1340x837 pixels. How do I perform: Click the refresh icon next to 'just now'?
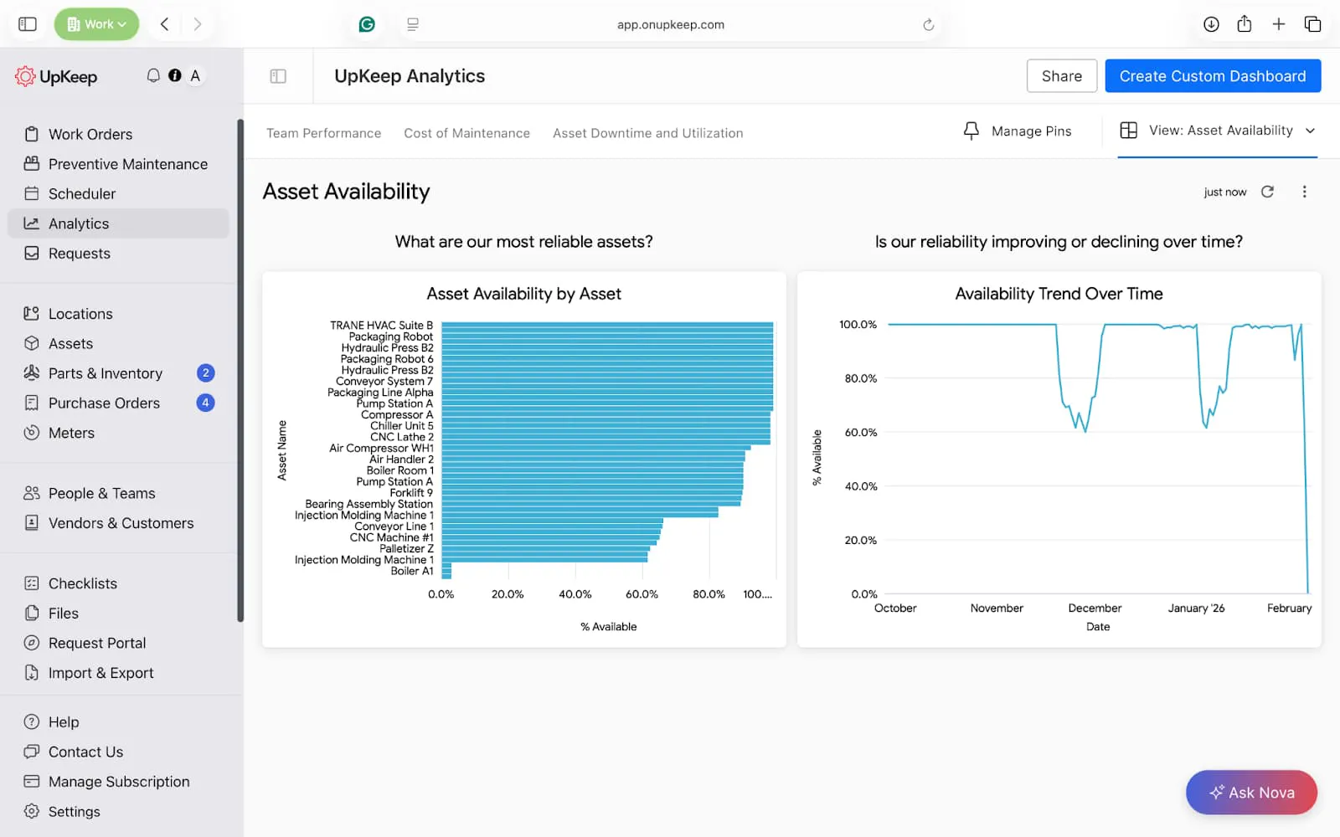click(1267, 192)
